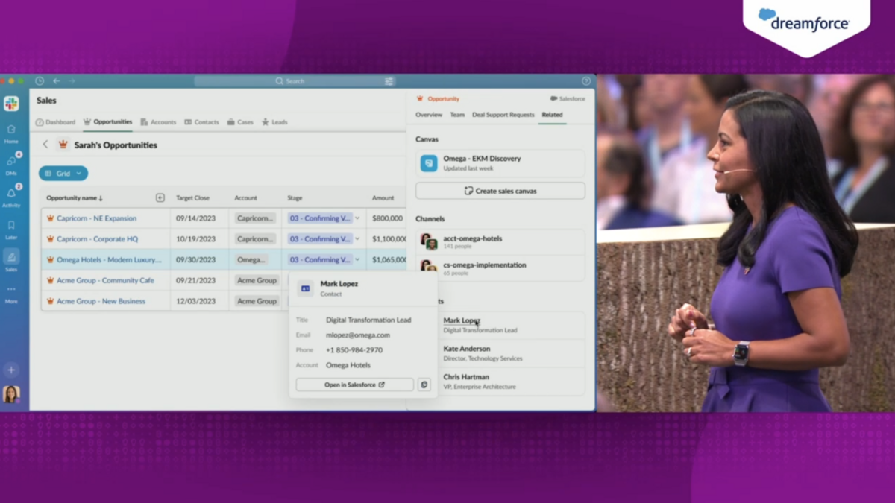
Task: Open the Activity bell in sidebar
Action: 11,197
